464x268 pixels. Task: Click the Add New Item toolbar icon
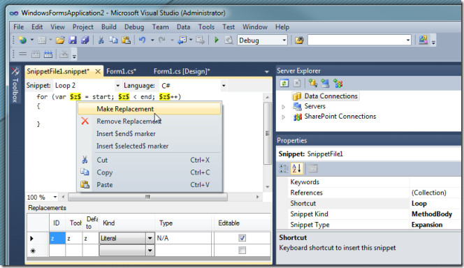click(42, 40)
